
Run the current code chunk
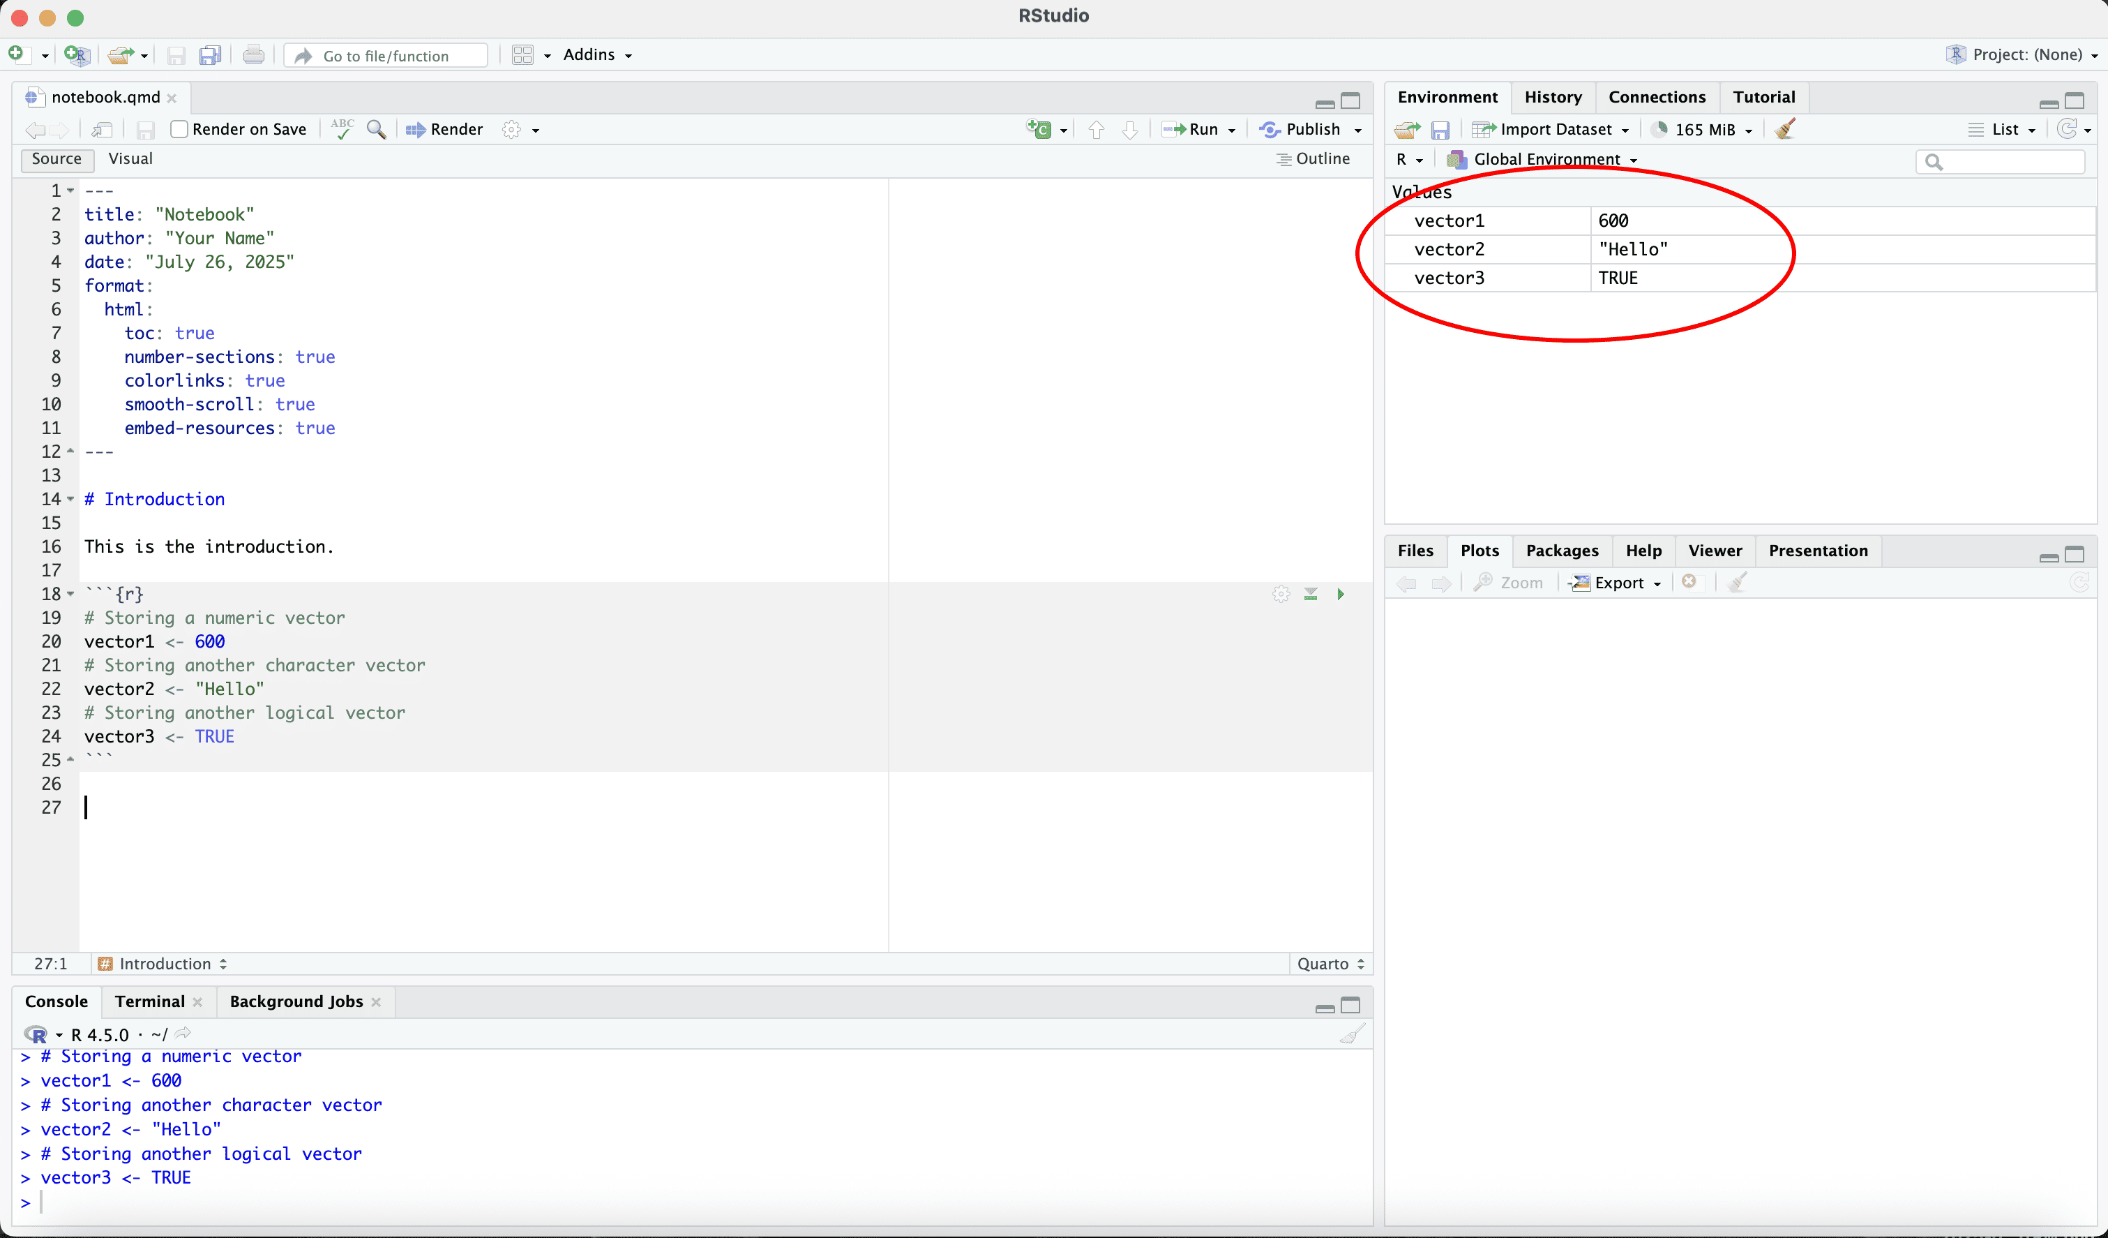click(1340, 593)
